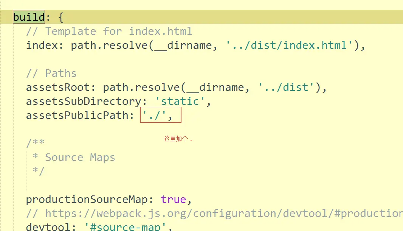The height and width of the screenshot is (231, 403).
Task: Click 'path.resolve(' in the index line
Action: coord(112,45)
